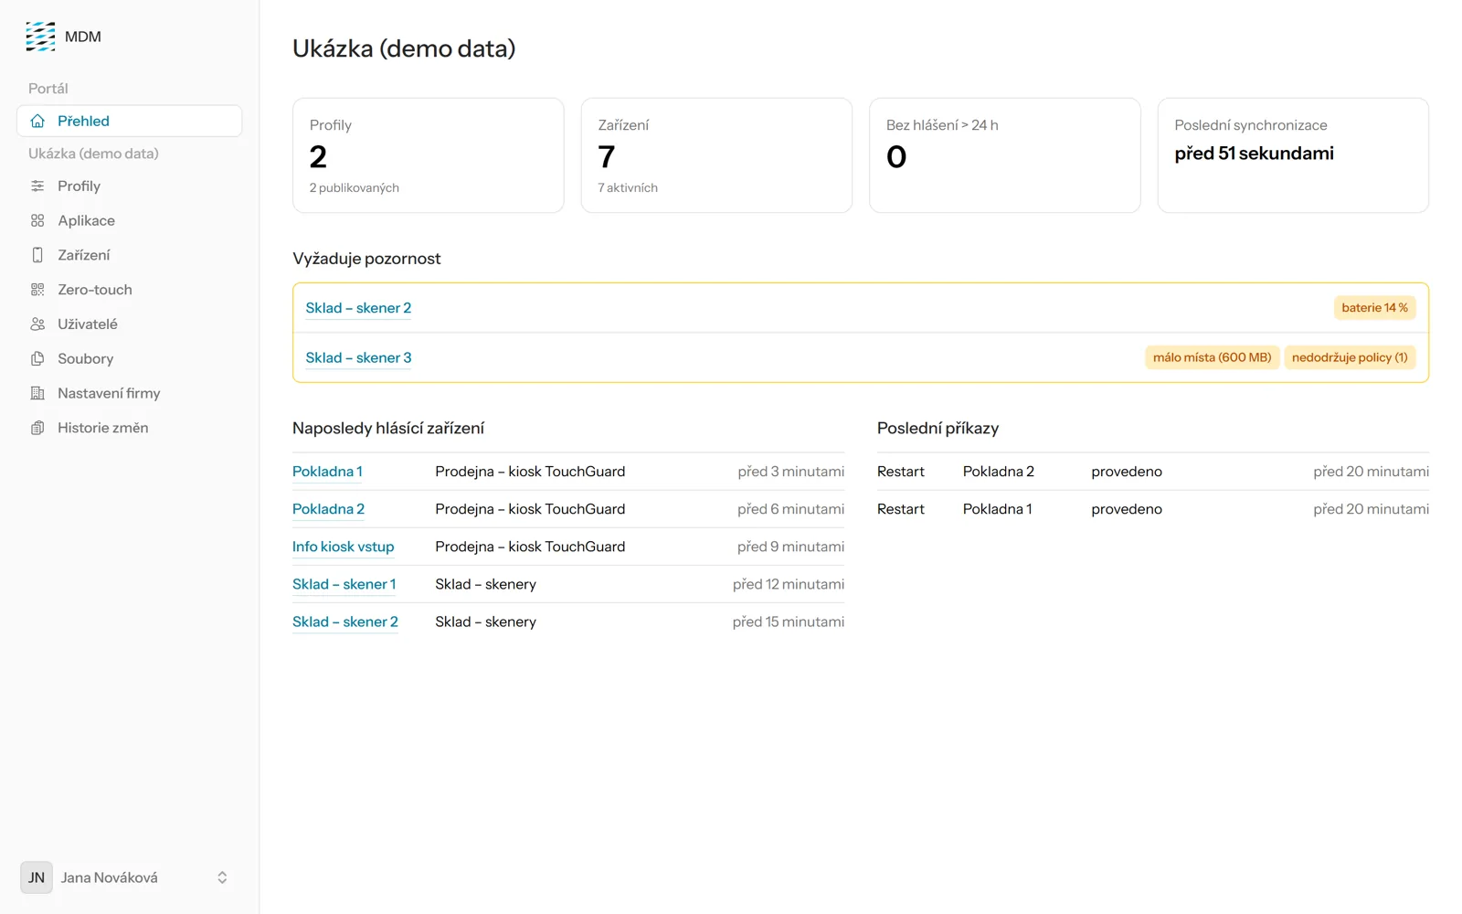Open Sklad – skener 1 device link
The image size is (1462, 914).
[x=344, y=584]
